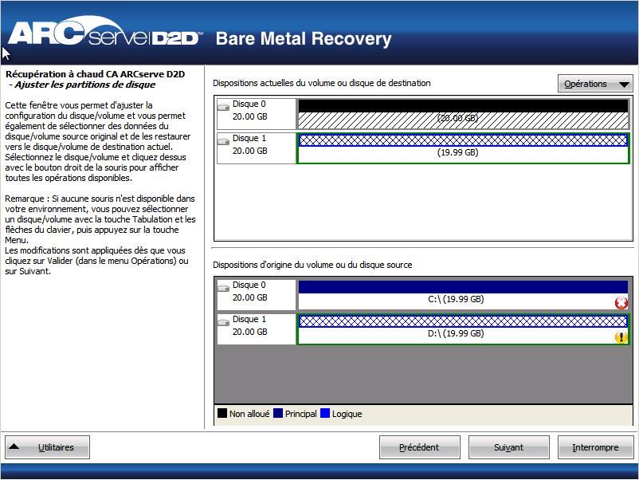Click the Précédent button

(x=420, y=447)
